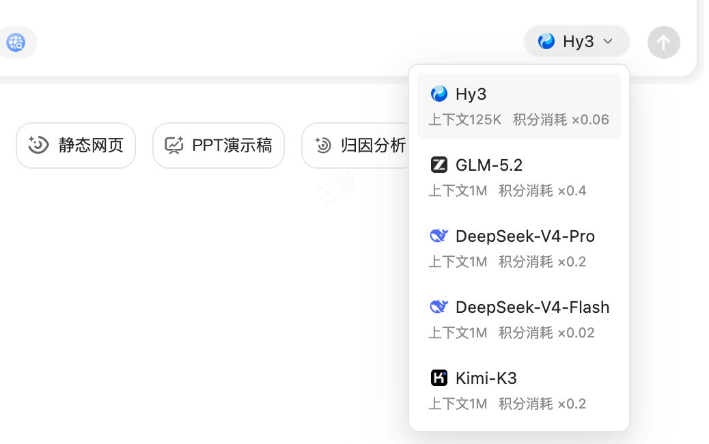Click the send arrow button
This screenshot has width=709, height=444.
click(663, 42)
